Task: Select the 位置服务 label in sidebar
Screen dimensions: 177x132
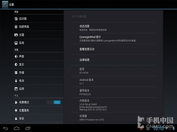Action: pos(24,111)
